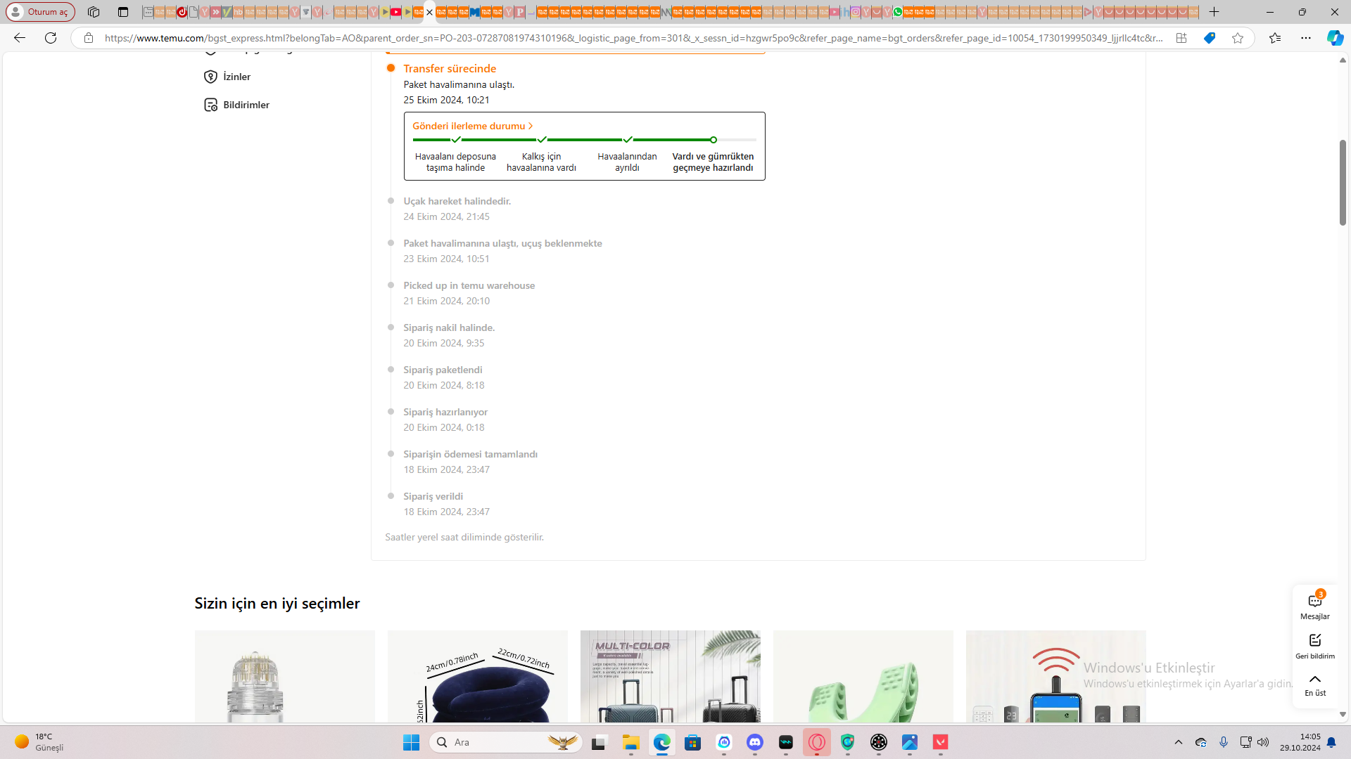
Task: Click the address bar URL field
Action: pos(633,38)
